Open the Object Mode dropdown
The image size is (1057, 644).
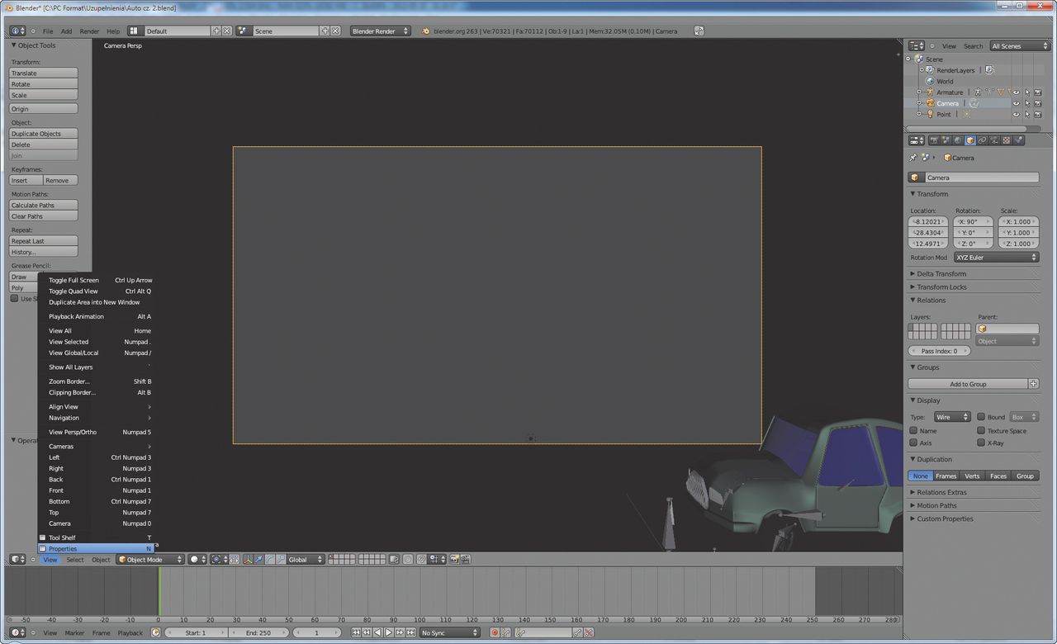150,560
